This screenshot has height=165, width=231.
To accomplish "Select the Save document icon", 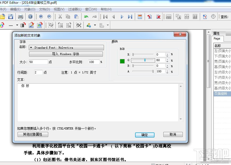I will coord(10,17).
